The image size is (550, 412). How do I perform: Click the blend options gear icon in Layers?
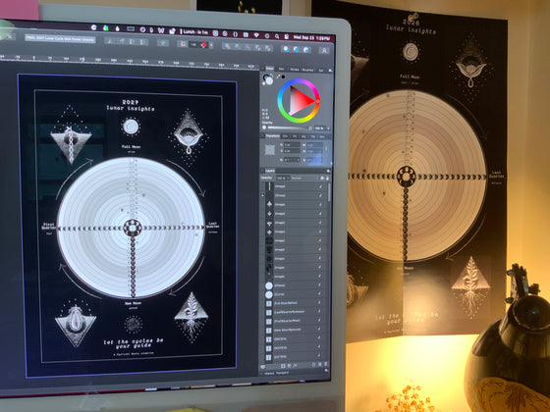tap(322, 178)
